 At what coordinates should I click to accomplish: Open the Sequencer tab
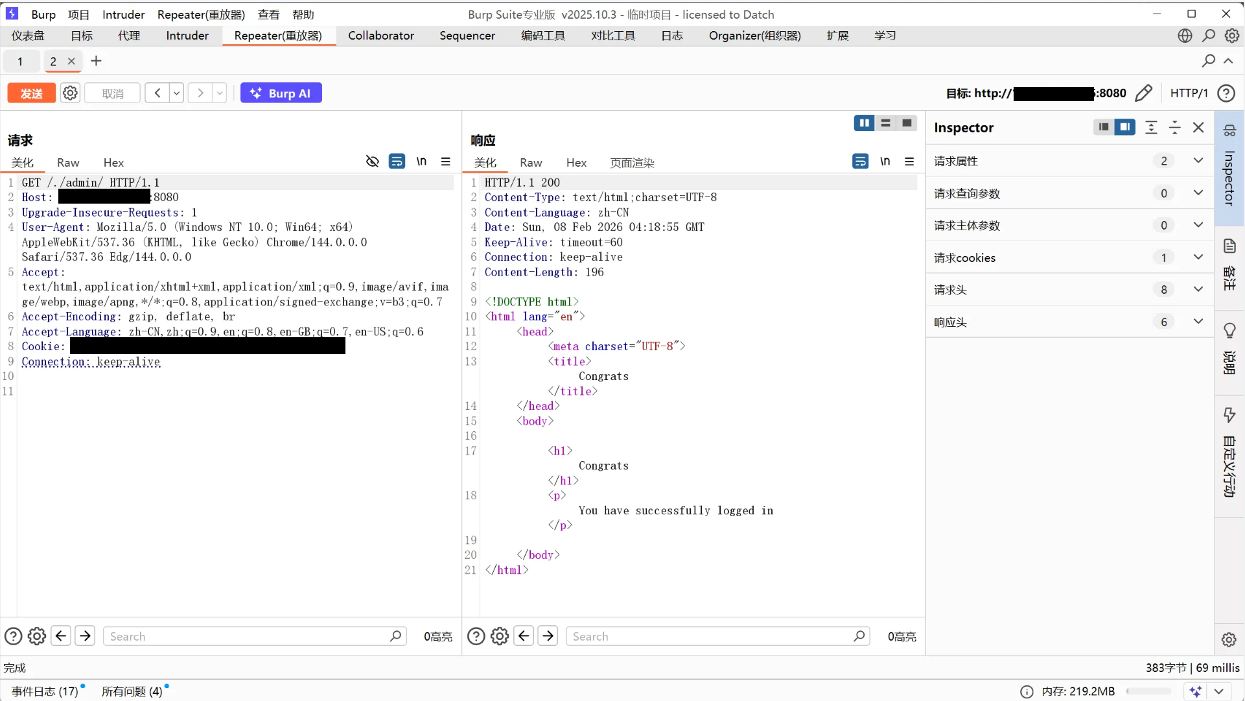point(467,36)
